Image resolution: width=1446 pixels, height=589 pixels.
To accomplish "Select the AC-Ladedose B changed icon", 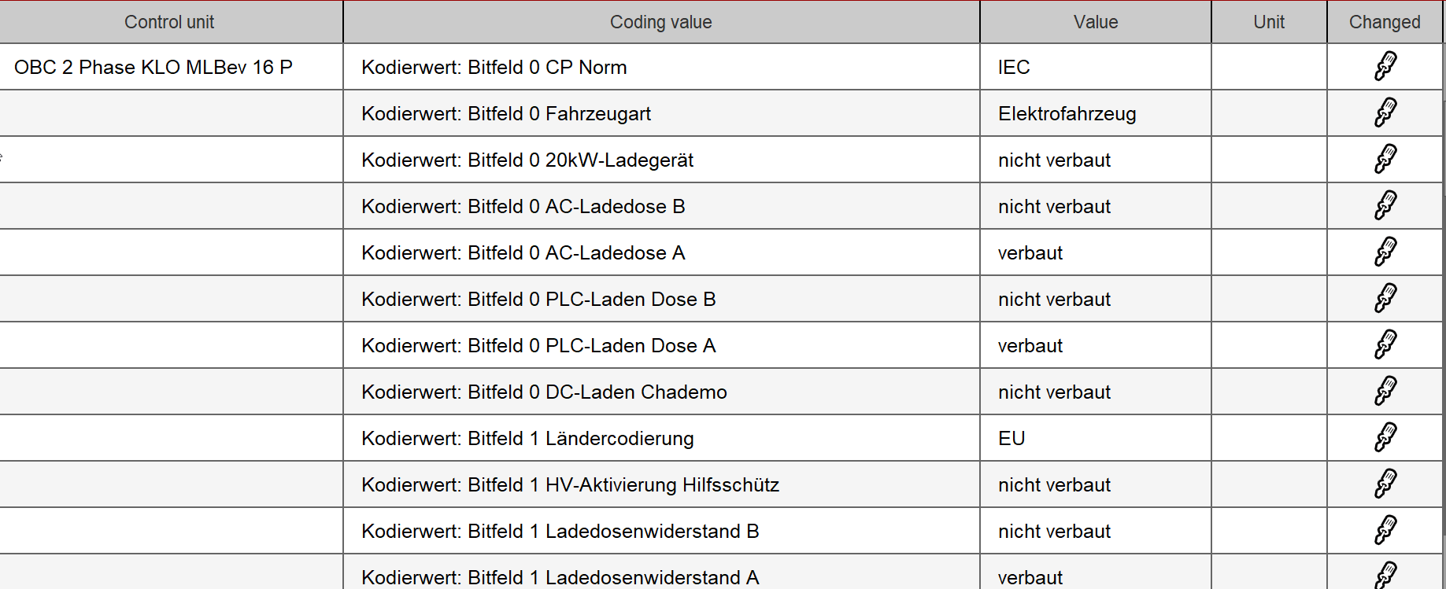I will click(x=1385, y=206).
